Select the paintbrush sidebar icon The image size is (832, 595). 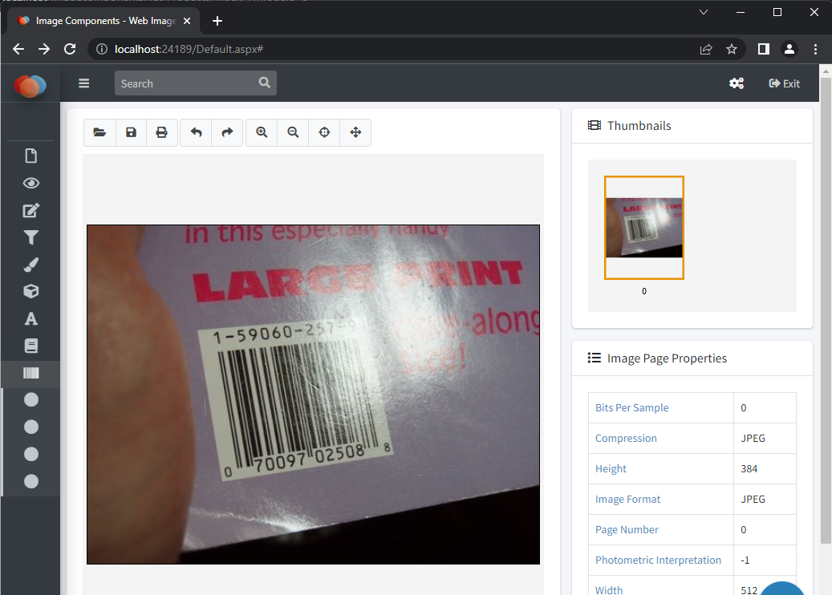tap(31, 265)
